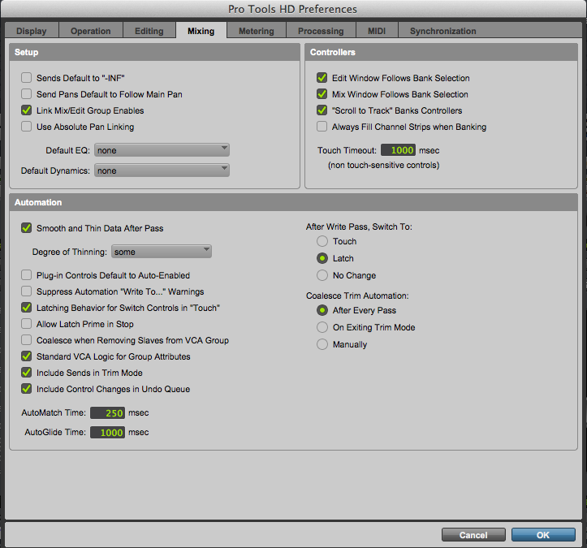This screenshot has width=587, height=548.
Task: Check Coalesce when Removing Slaves from VCA Group
Action: tap(27, 340)
